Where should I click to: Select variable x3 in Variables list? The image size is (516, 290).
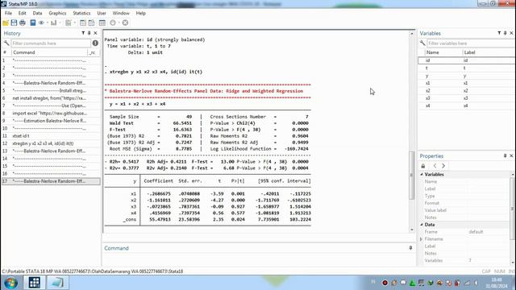coord(466,98)
